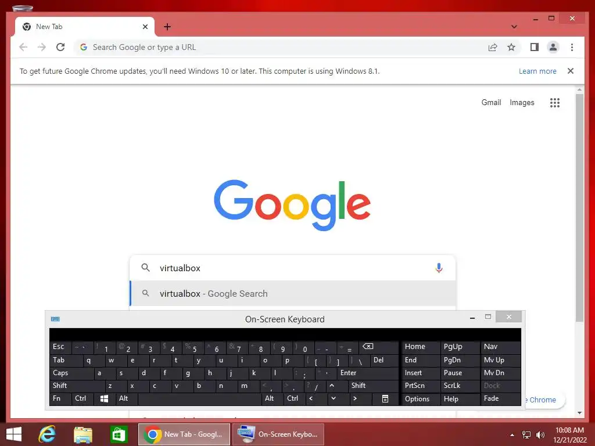Toggle Caps key on On-Screen Keyboard
Image resolution: width=595 pixels, height=446 pixels.
click(x=71, y=373)
